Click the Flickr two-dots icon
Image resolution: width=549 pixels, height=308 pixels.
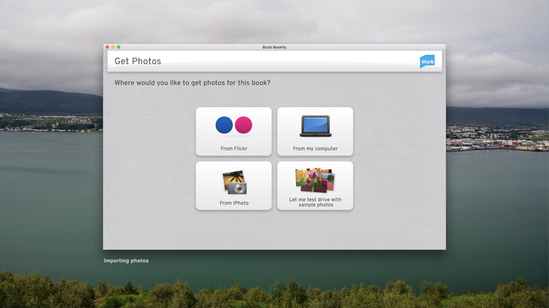tap(234, 125)
